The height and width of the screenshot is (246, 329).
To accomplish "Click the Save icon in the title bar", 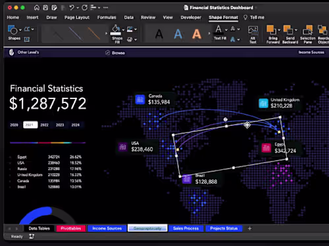I will point(45,8).
